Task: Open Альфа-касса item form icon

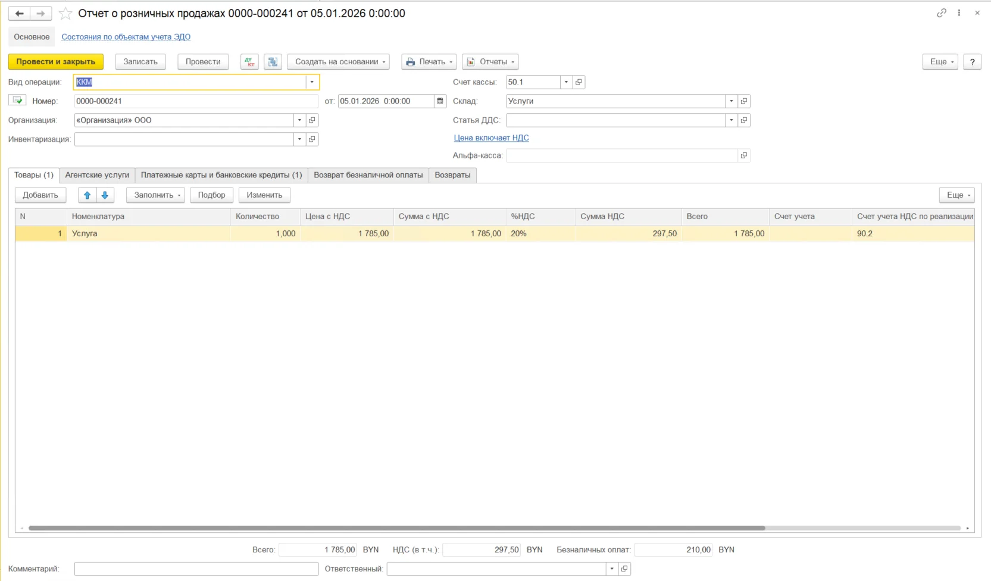Action: (x=744, y=155)
